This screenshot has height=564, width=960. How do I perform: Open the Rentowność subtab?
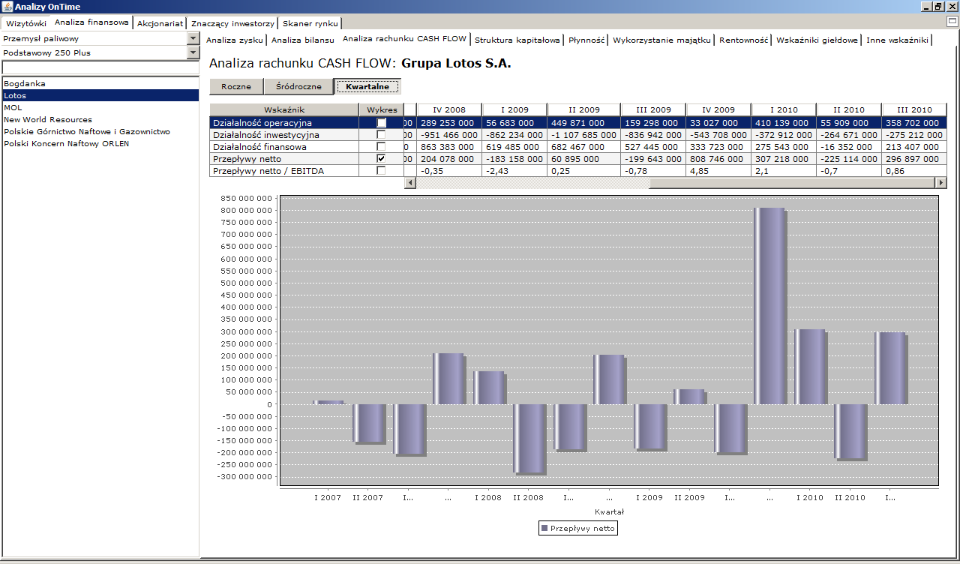[x=744, y=40]
